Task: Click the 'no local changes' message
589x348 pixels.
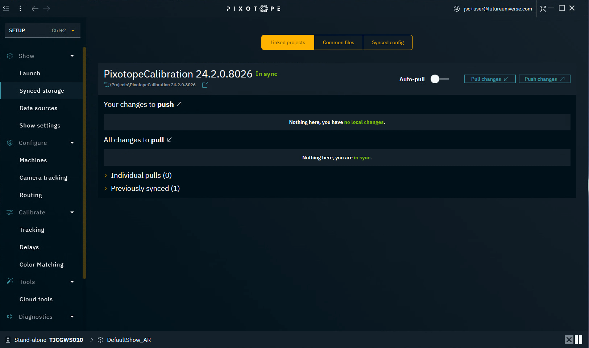Action: tap(364, 122)
